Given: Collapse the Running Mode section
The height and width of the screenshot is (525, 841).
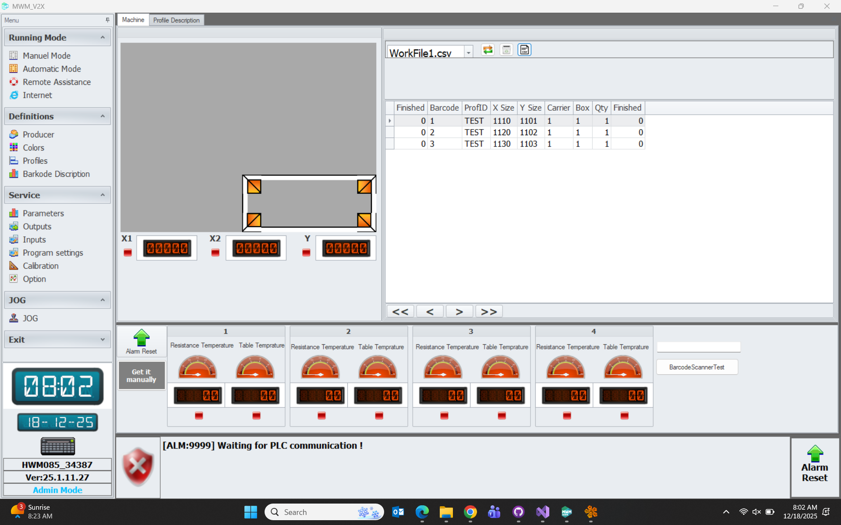Looking at the screenshot, I should [102, 38].
